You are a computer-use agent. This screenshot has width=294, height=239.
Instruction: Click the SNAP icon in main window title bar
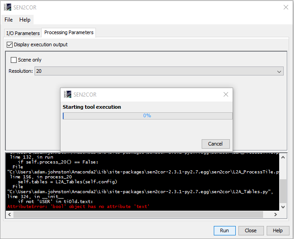pos(8,7)
